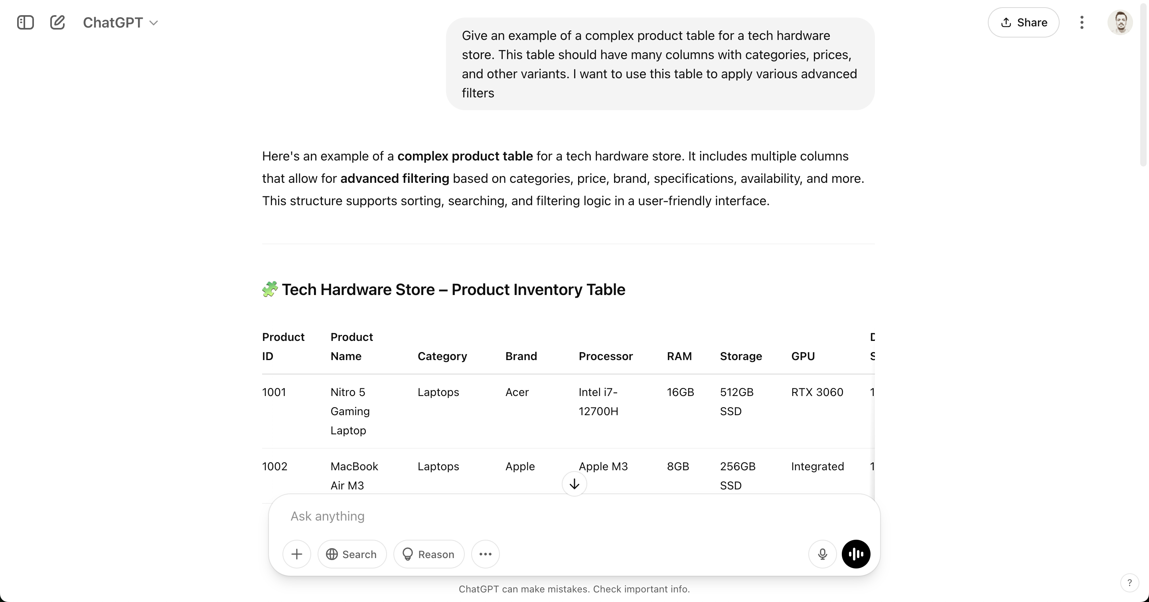Click the Nitro 5 Gaming Laptop cell

[350, 411]
